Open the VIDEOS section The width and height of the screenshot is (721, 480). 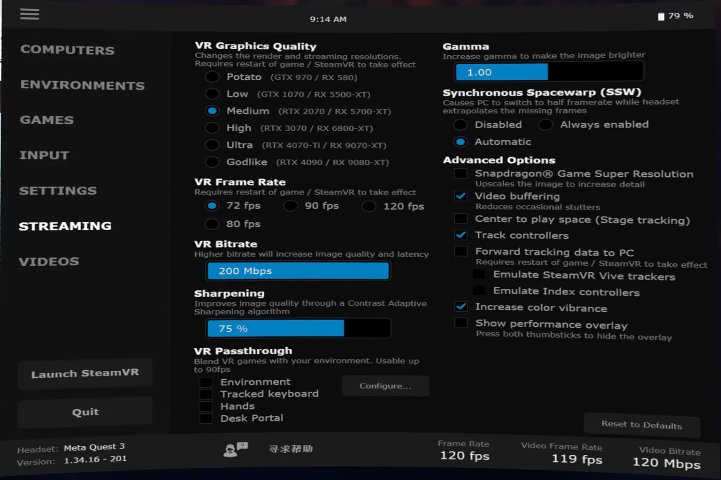click(49, 262)
